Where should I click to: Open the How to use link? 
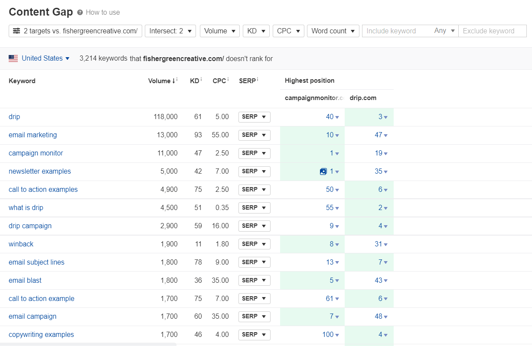(103, 13)
